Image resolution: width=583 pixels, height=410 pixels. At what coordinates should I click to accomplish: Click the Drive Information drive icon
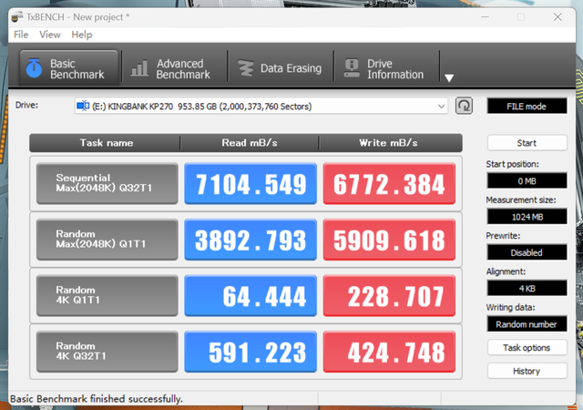tap(352, 68)
